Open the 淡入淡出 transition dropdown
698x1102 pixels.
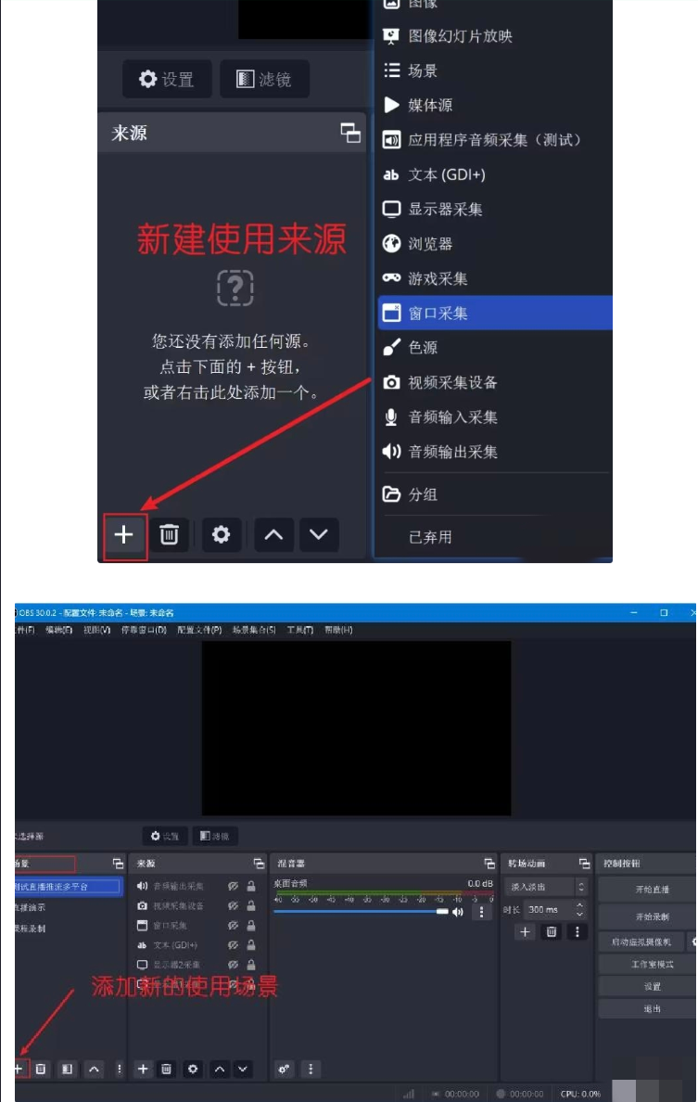(x=547, y=887)
